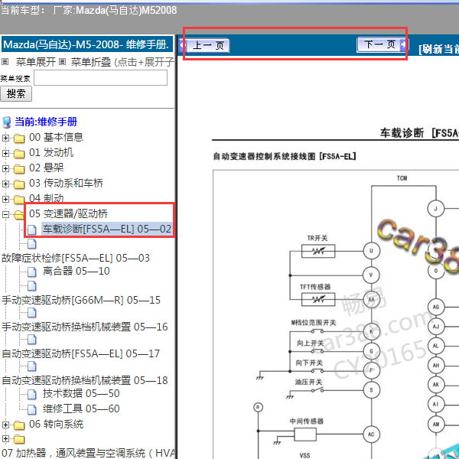Collapse the 05 变速器/驱动桥 tree node
The height and width of the screenshot is (459, 459).
point(5,214)
